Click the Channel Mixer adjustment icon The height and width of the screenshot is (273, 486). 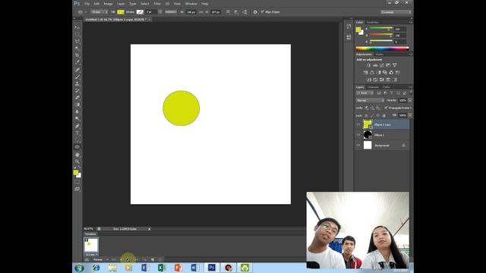point(391,73)
